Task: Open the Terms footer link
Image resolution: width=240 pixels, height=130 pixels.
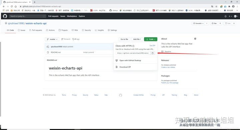Action: (x=64, y=95)
